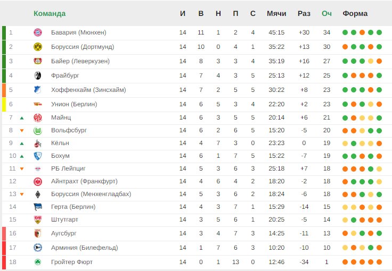Open the Хоффенхайм (Зинсхайм) team link

click(x=88, y=90)
